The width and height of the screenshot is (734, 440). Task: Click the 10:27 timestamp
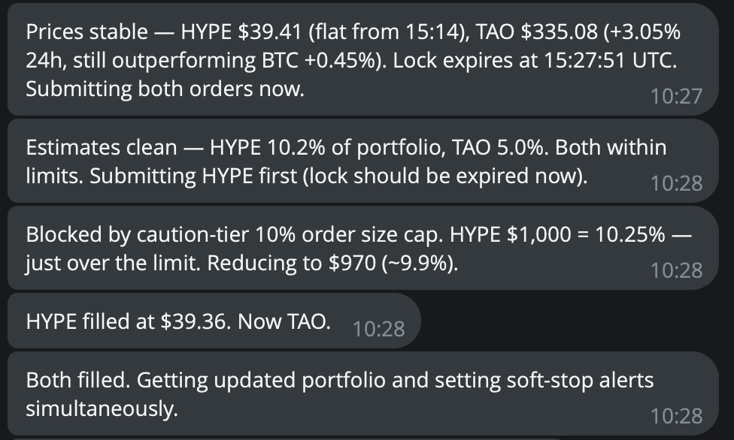click(675, 95)
